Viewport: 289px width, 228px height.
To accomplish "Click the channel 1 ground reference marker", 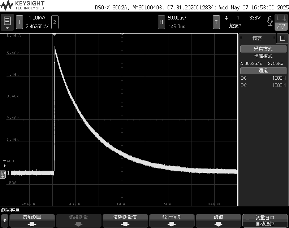I will coord(3,174).
